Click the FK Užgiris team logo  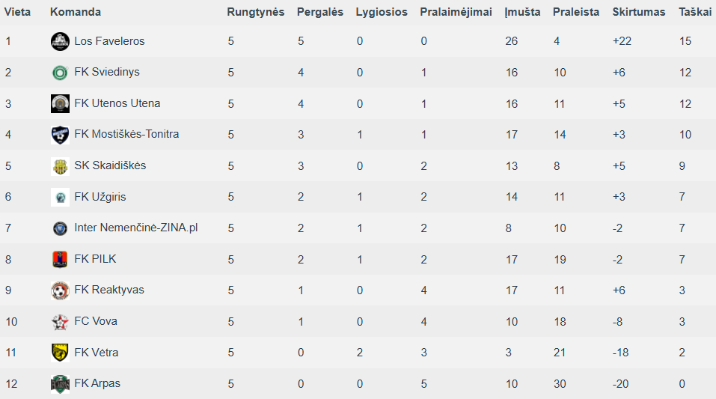[x=60, y=197]
